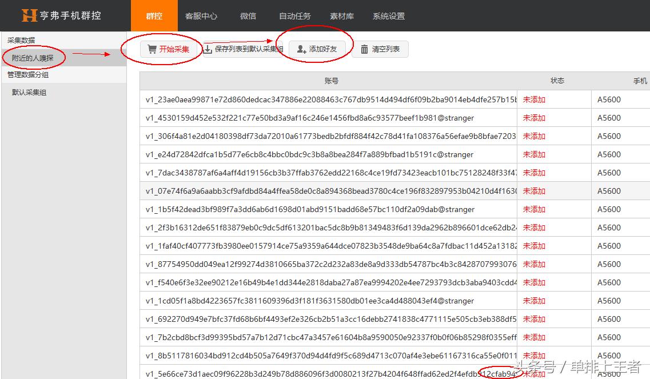650x379 pixels.
Task: Select account row starting v1_306f4a81e2d0
Action: (394, 136)
